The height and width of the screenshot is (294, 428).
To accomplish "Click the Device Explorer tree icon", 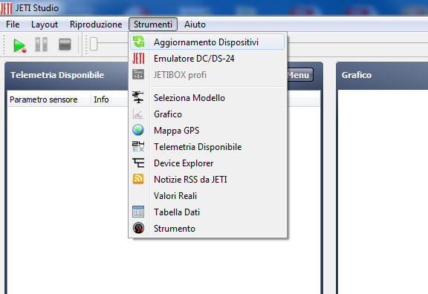I will (138, 163).
